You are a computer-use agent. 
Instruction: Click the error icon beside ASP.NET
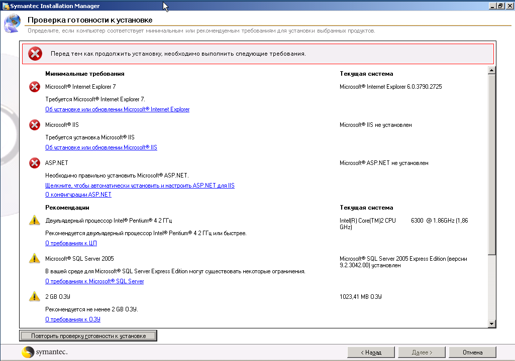pyautogui.click(x=35, y=163)
